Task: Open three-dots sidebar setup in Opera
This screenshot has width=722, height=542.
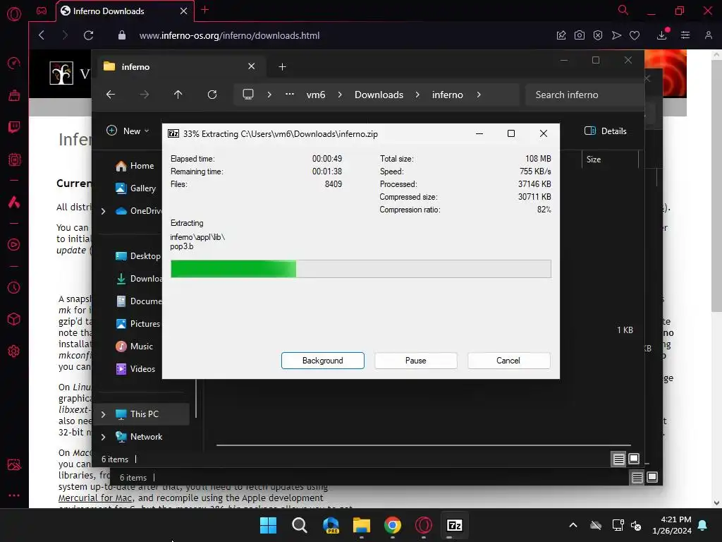Action: (x=14, y=495)
